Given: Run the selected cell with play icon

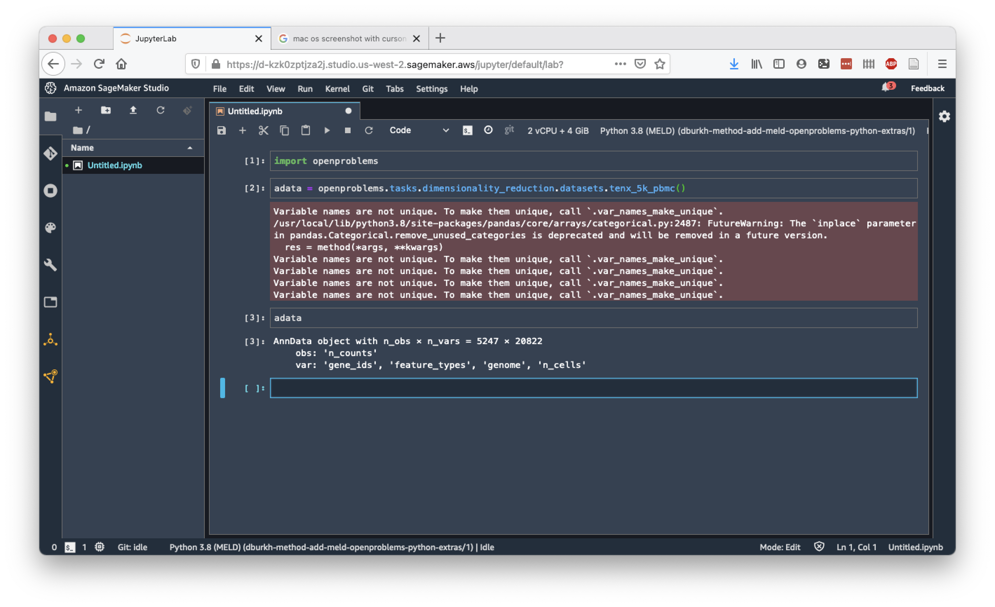Looking at the screenshot, I should (327, 130).
